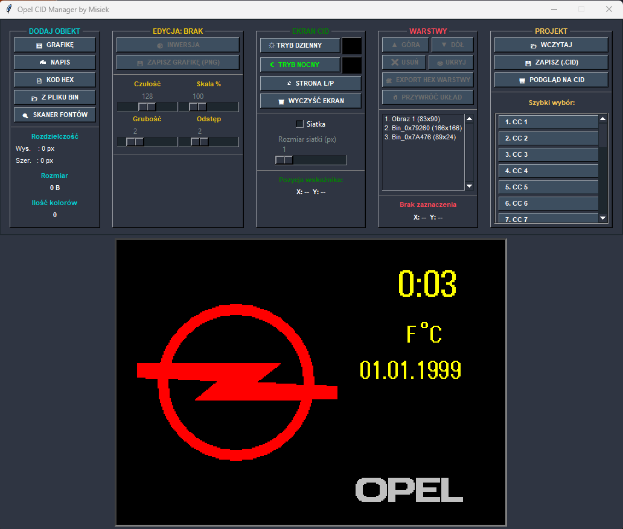Open preview with PODGLĄD NA CID
The image size is (623, 529).
pos(551,80)
